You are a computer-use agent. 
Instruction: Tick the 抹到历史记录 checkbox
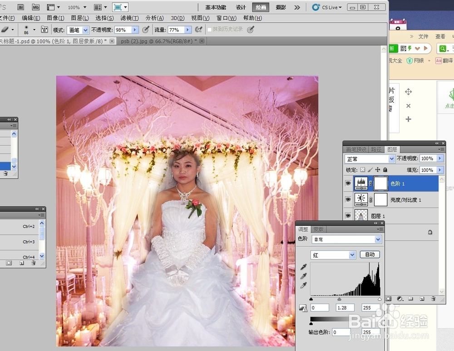tap(209, 30)
